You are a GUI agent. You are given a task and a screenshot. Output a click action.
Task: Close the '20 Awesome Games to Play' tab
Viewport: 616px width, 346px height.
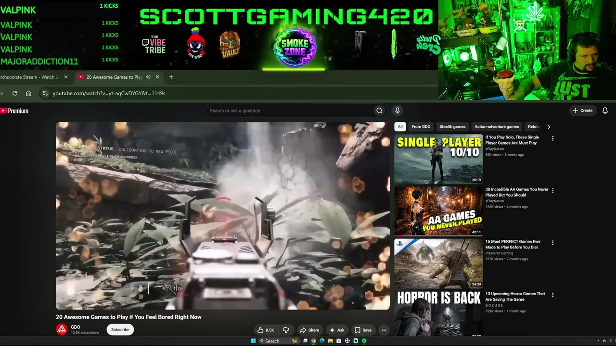coord(157,77)
